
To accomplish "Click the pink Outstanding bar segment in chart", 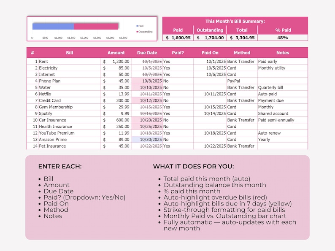I will point(96,27).
